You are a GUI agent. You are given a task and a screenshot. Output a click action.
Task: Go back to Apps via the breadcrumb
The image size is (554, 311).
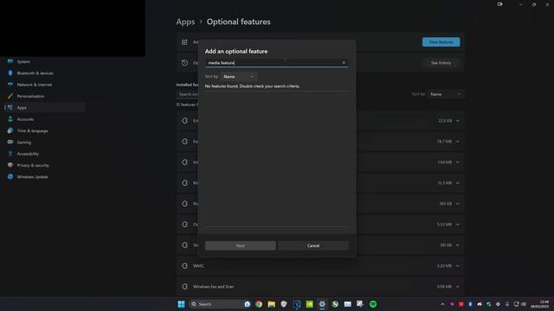click(x=185, y=22)
